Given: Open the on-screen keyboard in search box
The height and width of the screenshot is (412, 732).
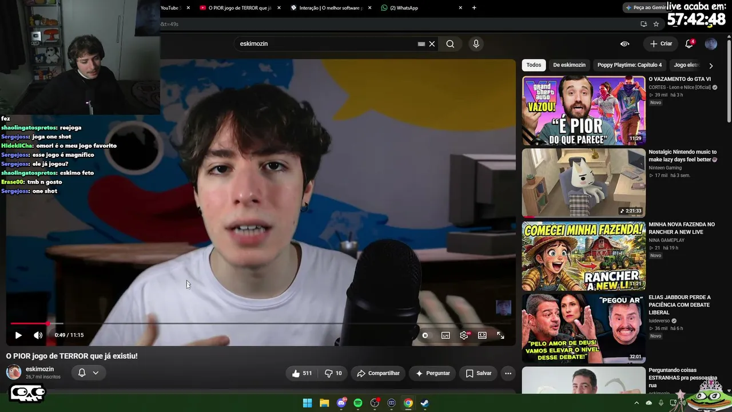Looking at the screenshot, I should click(x=421, y=44).
